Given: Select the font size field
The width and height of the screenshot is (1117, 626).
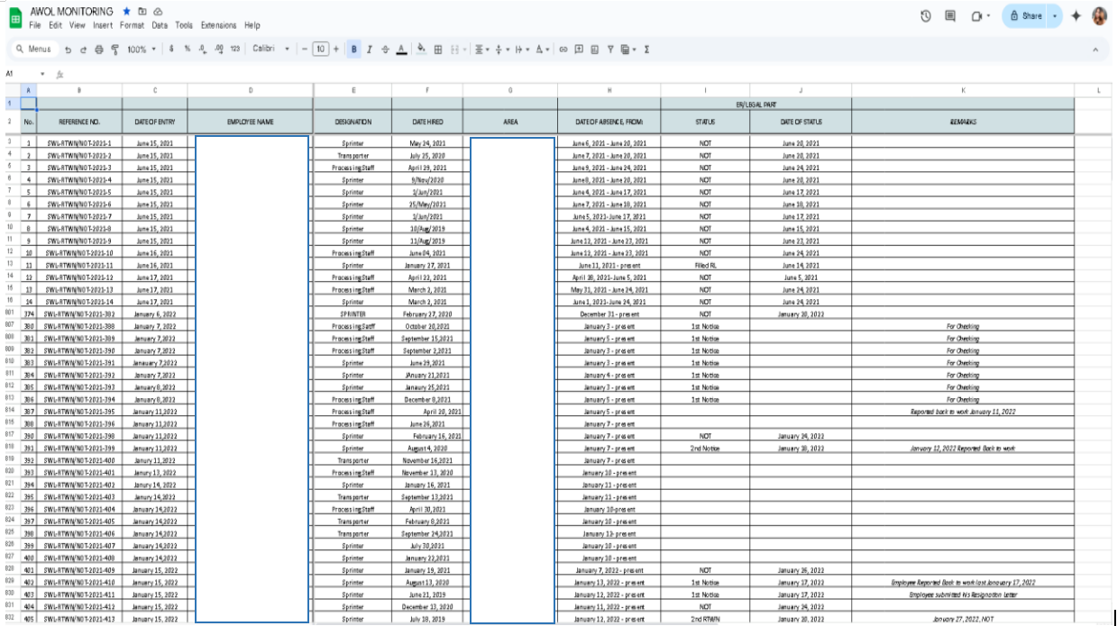Looking at the screenshot, I should [321, 50].
